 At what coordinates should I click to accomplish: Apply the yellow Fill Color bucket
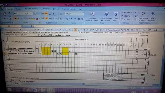[x=32, y=19]
